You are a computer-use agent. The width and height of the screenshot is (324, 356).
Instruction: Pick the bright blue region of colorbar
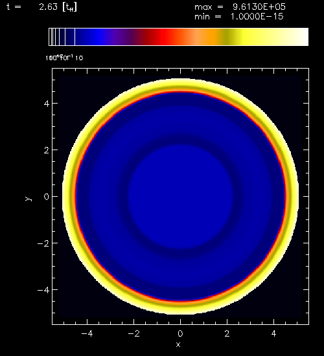(x=99, y=37)
